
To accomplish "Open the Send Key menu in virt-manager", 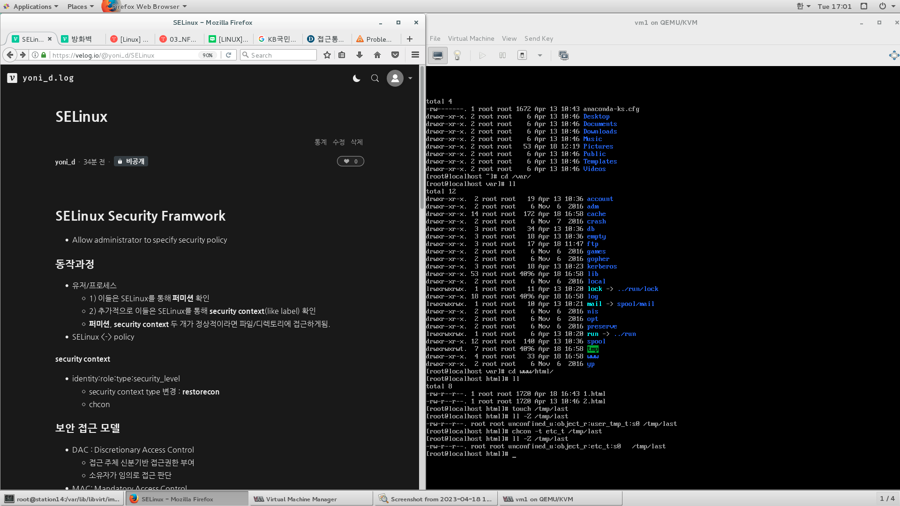I will [x=538, y=38].
